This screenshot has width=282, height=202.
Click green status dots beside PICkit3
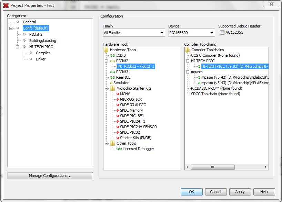112,72
